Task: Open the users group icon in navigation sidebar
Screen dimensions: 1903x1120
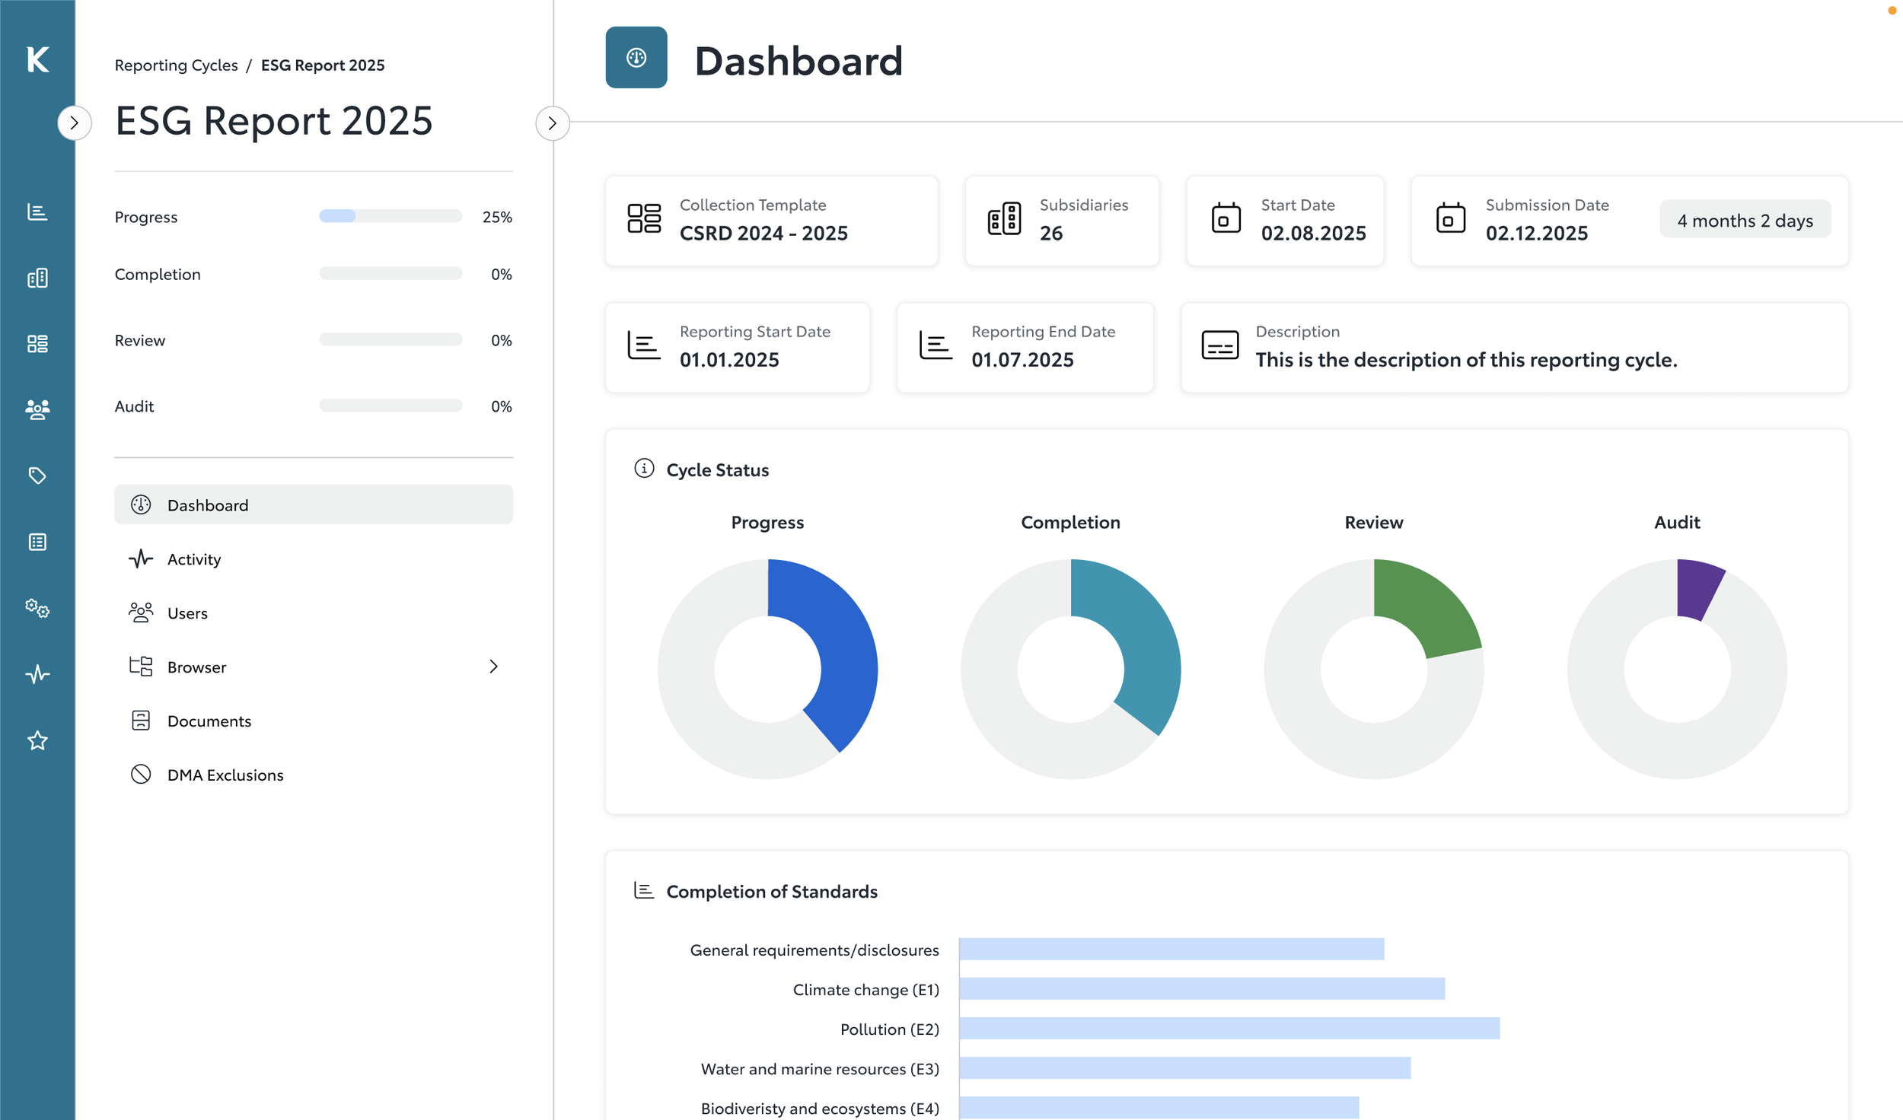Action: [37, 410]
